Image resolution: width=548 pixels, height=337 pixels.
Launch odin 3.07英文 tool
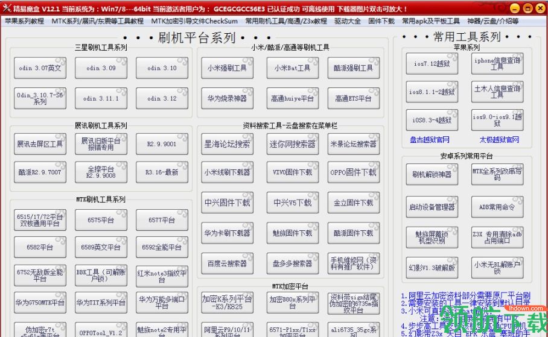(x=40, y=68)
